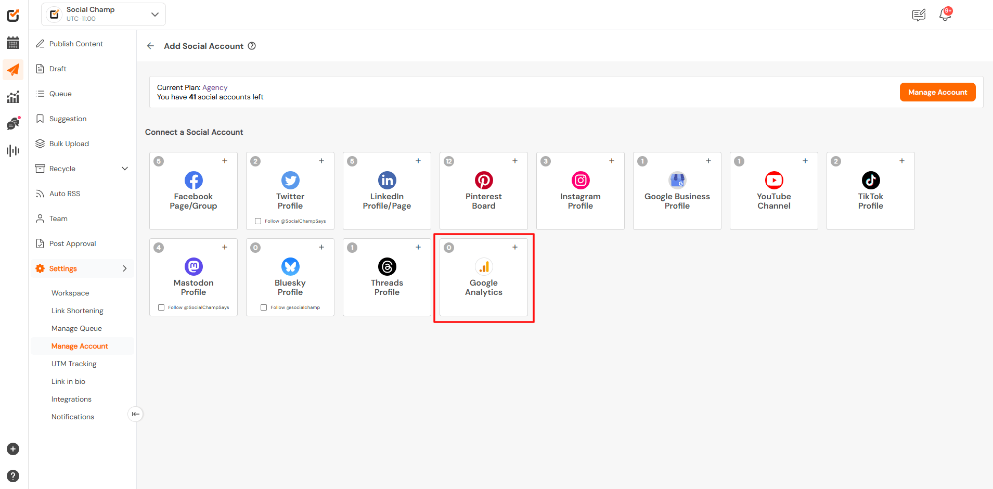Viewport: 993px width, 489px height.
Task: Click the Pinterest logo icon
Action: (x=484, y=181)
